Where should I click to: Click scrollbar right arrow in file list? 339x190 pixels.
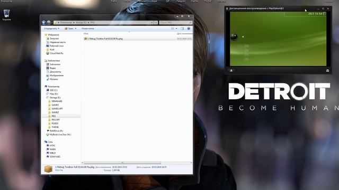[191, 163]
